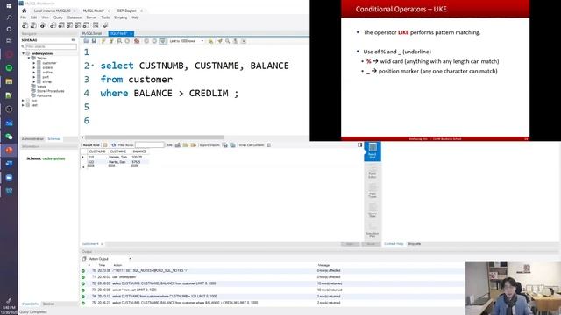Image resolution: width=561 pixels, height=315 pixels.
Task: Switch to the Snippets tab
Action: point(415,244)
